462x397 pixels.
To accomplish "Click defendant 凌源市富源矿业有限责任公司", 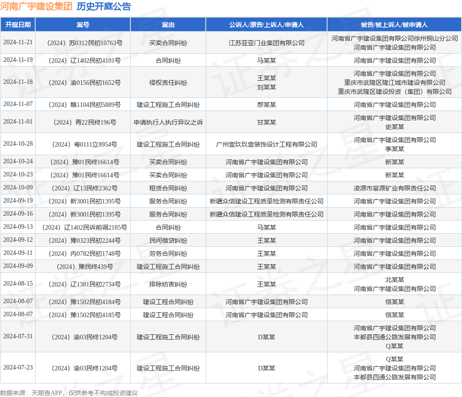I will point(394,188).
